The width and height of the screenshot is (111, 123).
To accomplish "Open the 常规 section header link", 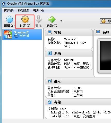I will 57,32.
